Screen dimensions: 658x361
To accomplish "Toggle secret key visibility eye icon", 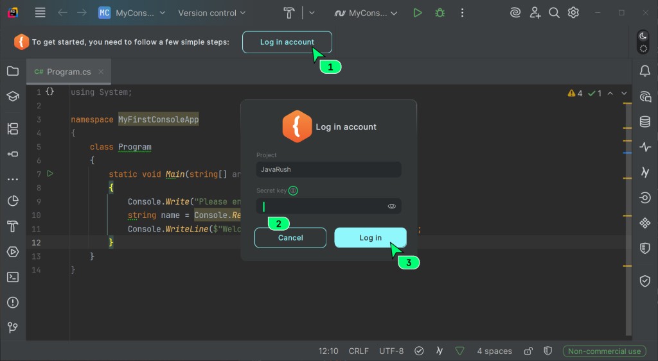I will point(391,206).
